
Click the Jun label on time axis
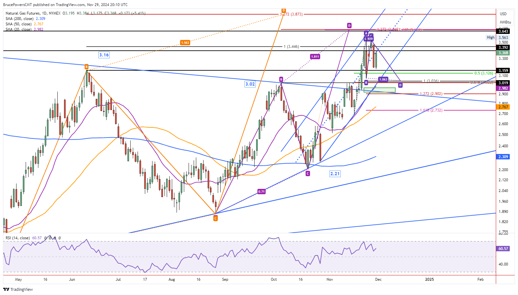point(72,279)
